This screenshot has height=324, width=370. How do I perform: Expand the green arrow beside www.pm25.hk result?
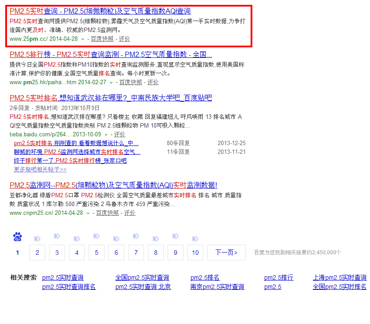click(111, 82)
